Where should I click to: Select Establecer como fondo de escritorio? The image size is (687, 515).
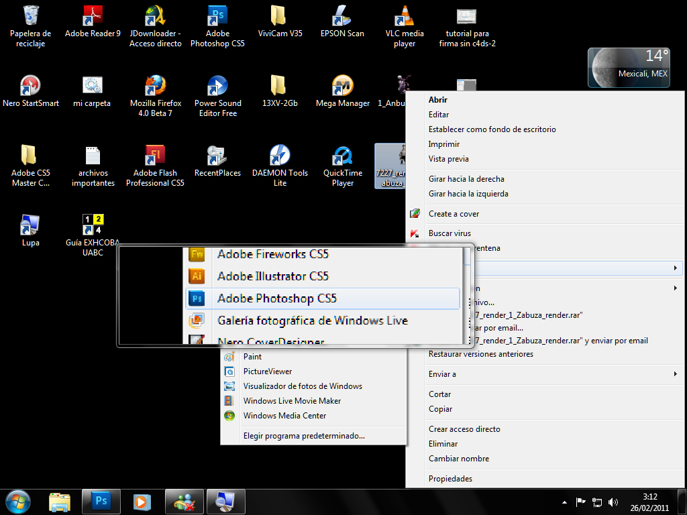click(x=545, y=129)
